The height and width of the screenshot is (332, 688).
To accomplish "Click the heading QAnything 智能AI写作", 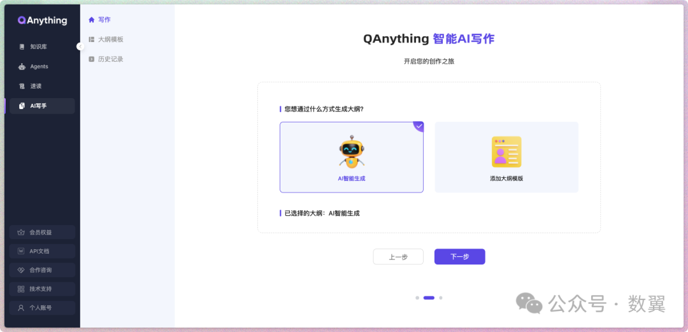I will pyautogui.click(x=429, y=39).
